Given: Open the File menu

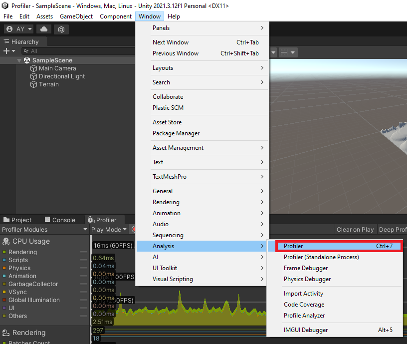Looking at the screenshot, I should click(8, 16).
